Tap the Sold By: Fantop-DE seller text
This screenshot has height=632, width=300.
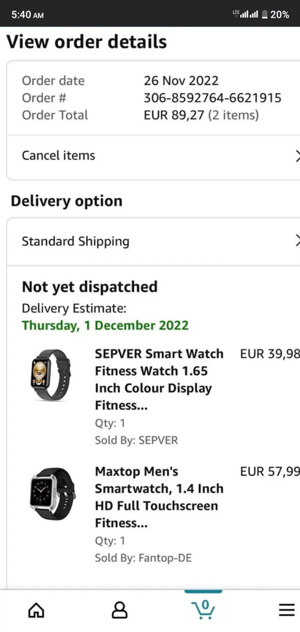143,558
